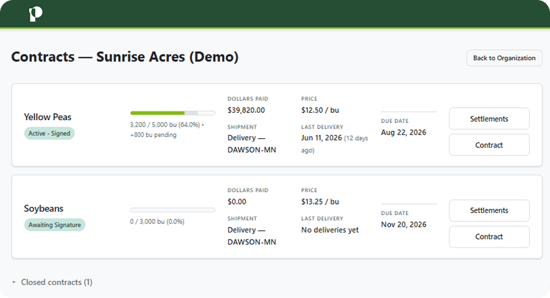This screenshot has height=298, width=550.
Task: Expand the Closed contracts (1) section
Action: 52,282
